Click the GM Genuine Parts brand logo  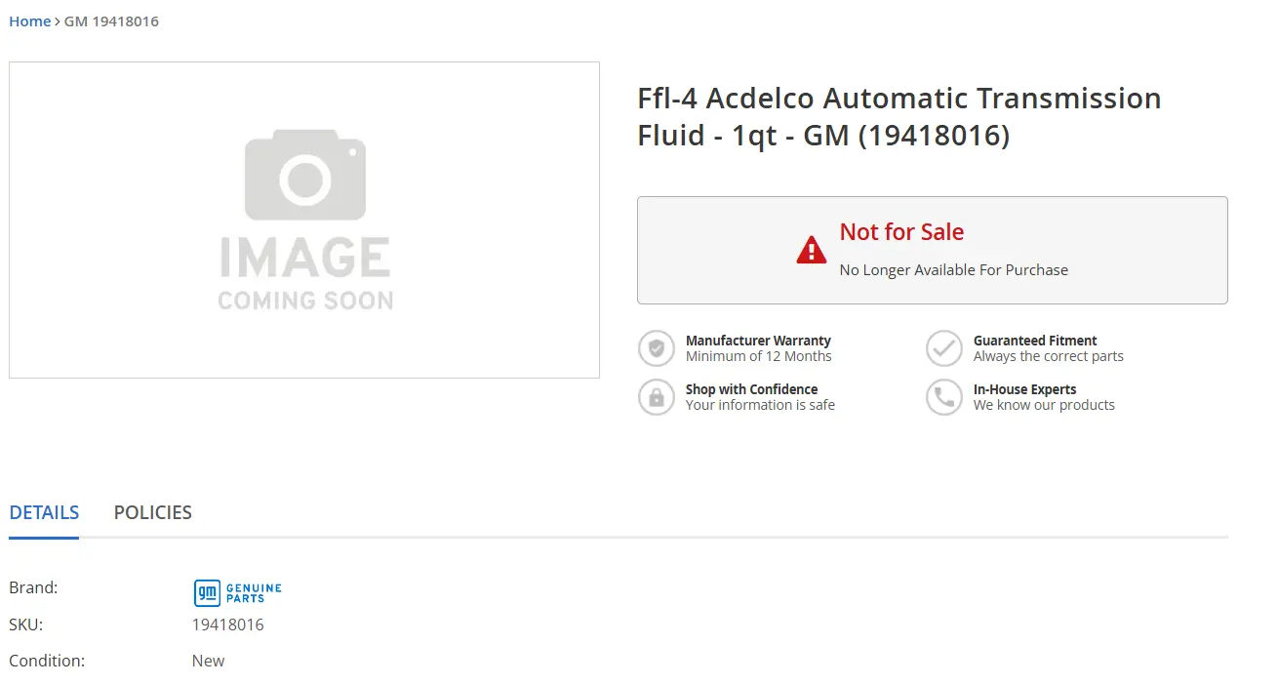click(x=238, y=592)
